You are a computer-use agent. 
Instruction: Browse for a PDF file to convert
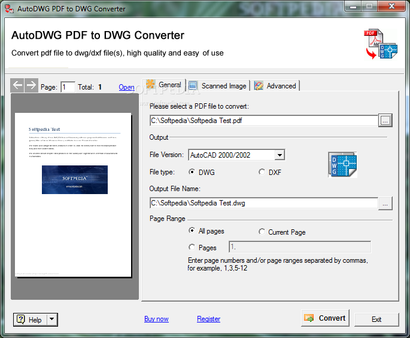(x=385, y=121)
